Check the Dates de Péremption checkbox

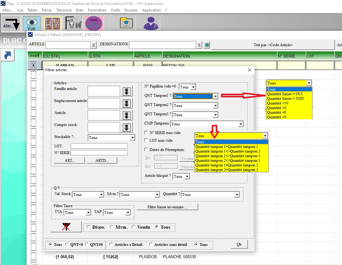(x=147, y=150)
